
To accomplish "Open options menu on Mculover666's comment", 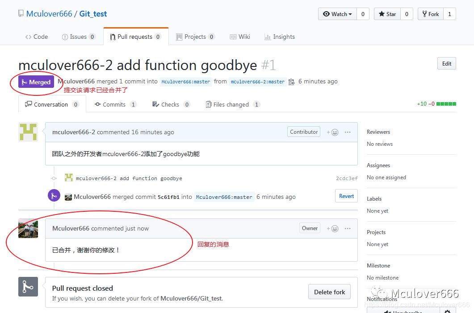I will 348,228.
